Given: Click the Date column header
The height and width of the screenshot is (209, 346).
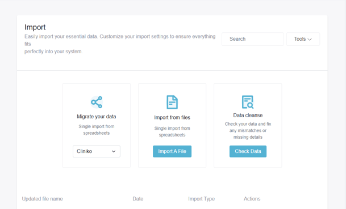Looking at the screenshot, I should pos(138,199).
